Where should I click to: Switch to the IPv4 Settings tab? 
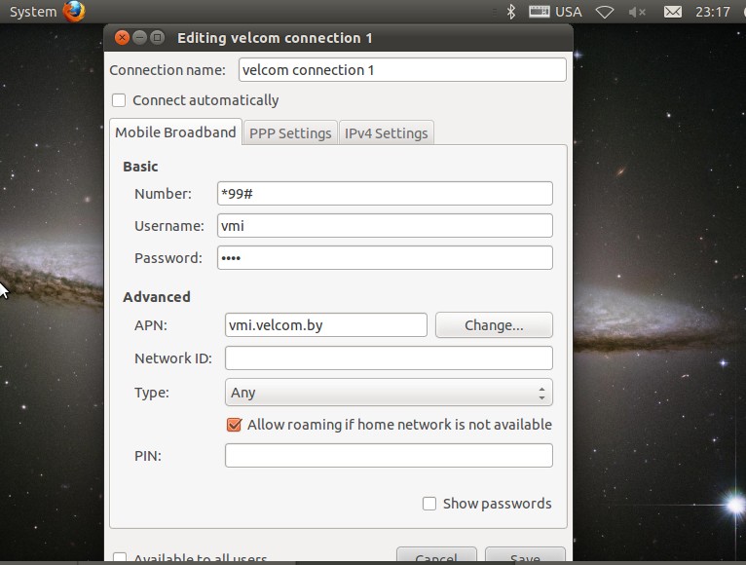387,133
